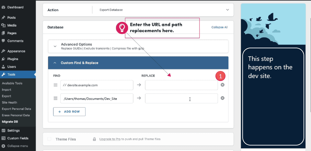Remove the devsite.example.com find-replace row

(223, 85)
